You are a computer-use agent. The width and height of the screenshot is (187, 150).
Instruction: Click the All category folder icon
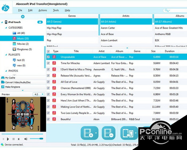[14, 33]
